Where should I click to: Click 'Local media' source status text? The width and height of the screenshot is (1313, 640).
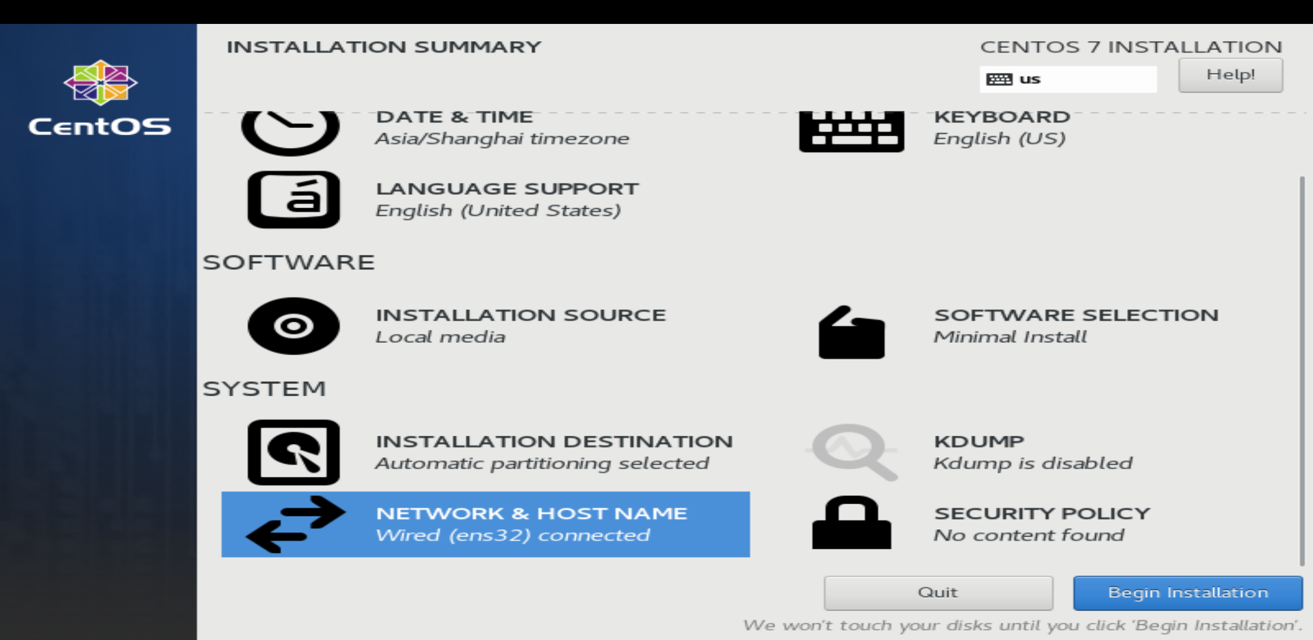click(x=440, y=337)
